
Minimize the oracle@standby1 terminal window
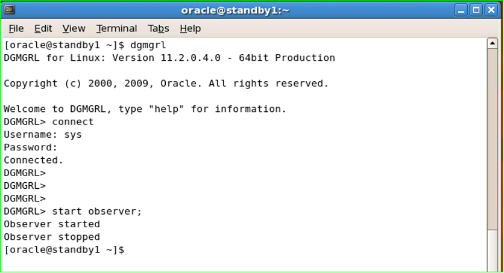461,10
